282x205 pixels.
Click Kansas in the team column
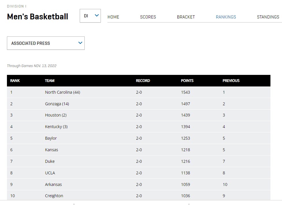51,150
